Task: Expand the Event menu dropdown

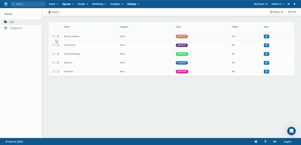Action: click(x=53, y=4)
